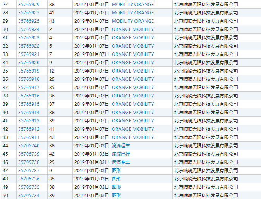Open application number 35765918

pos(29,79)
